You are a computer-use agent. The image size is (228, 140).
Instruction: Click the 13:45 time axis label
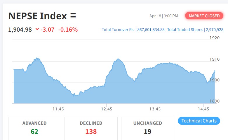(155, 109)
